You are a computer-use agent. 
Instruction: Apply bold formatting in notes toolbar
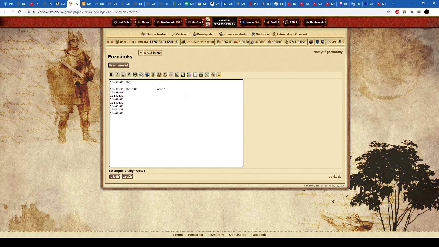111,75
